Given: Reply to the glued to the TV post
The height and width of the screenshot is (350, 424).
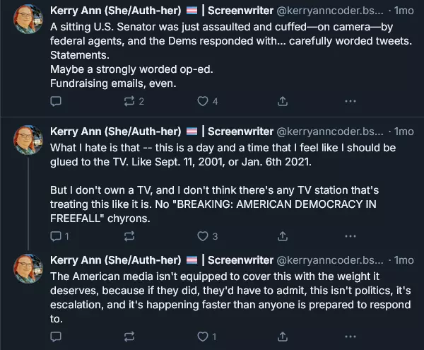Looking at the screenshot, I should (x=57, y=236).
